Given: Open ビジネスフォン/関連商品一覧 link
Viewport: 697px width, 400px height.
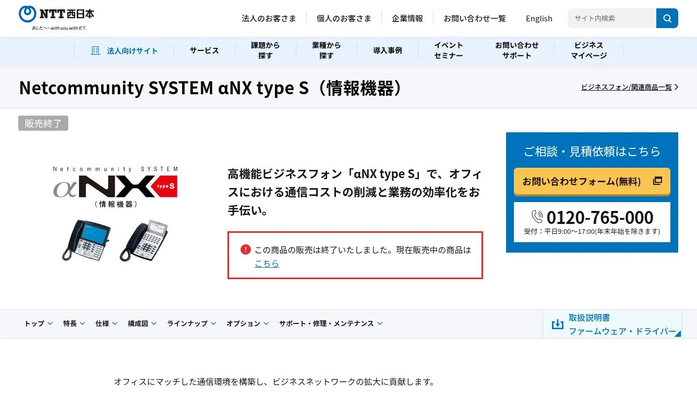Looking at the screenshot, I should point(627,87).
